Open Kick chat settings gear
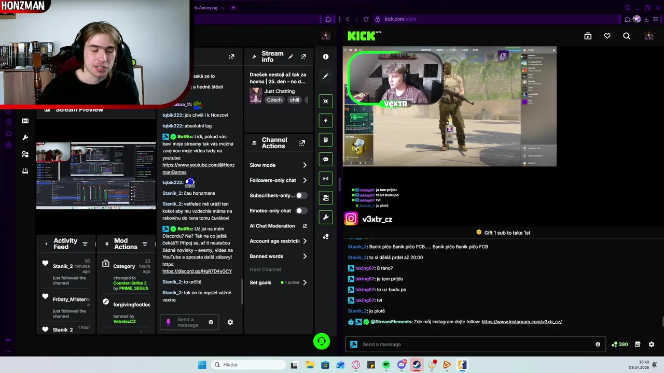The height and width of the screenshot is (373, 664). (x=652, y=345)
